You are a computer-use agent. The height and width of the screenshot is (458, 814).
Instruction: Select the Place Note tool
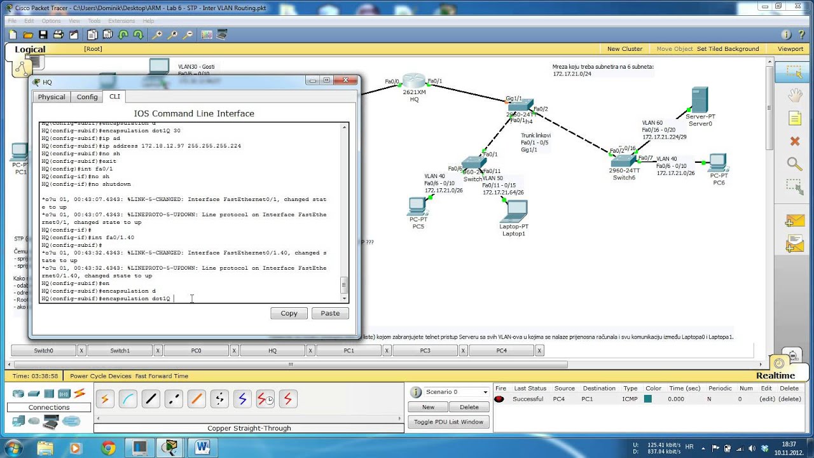794,118
